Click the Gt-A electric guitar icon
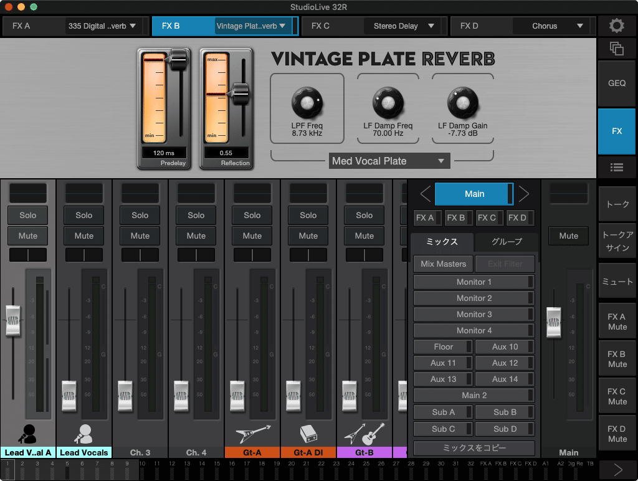Viewport: 638px width, 481px height. point(252,434)
